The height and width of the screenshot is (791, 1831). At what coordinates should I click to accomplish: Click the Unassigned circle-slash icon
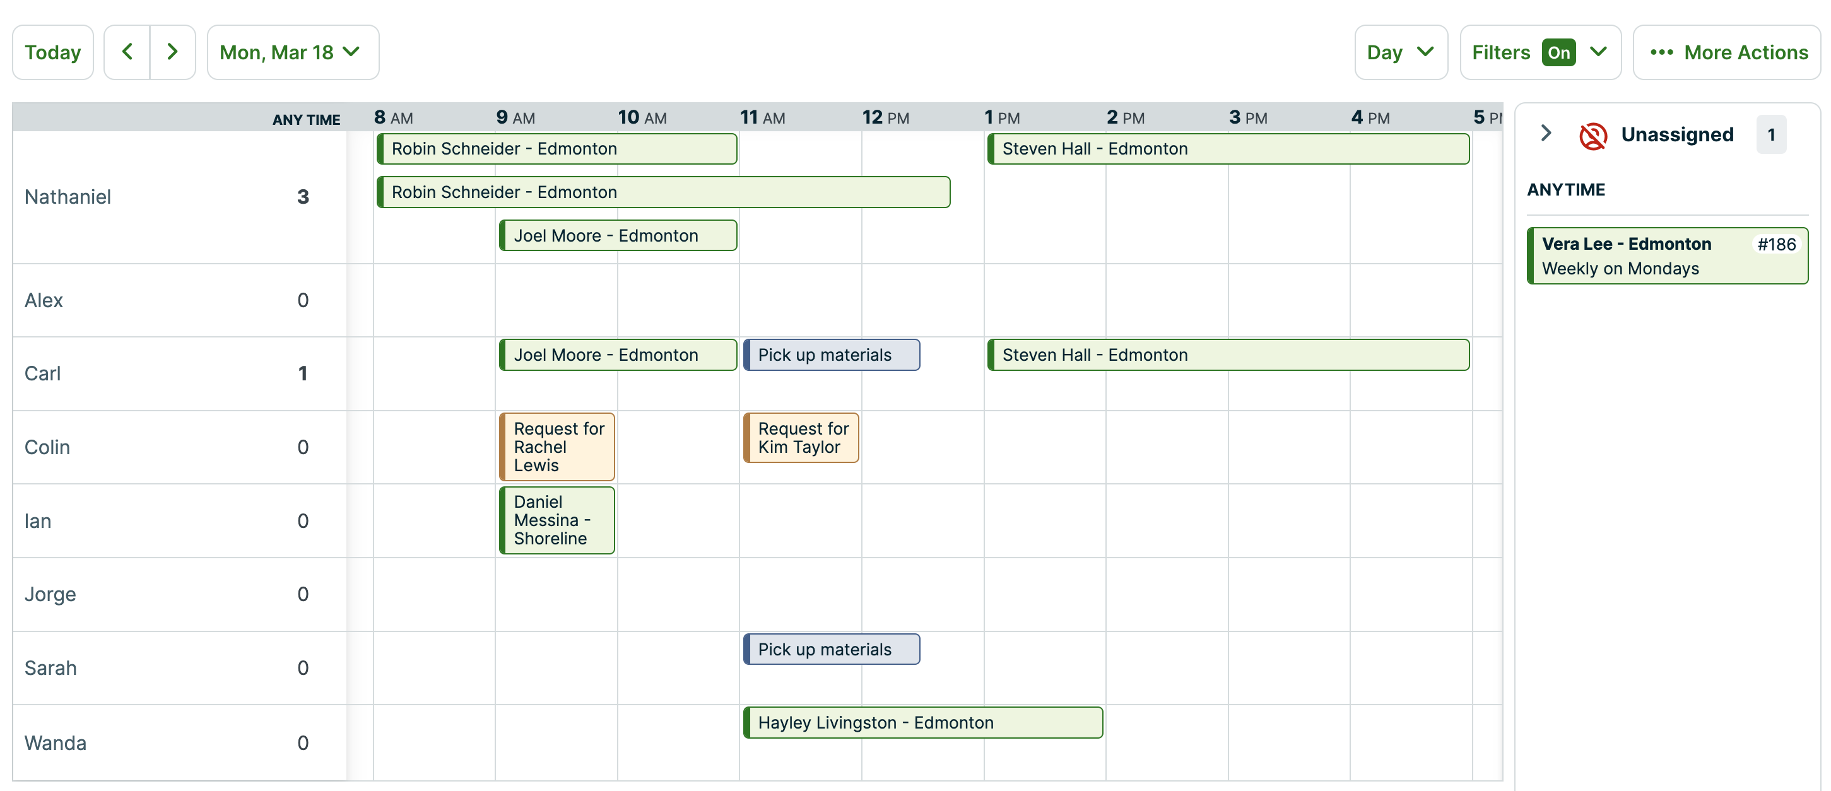[x=1594, y=135]
